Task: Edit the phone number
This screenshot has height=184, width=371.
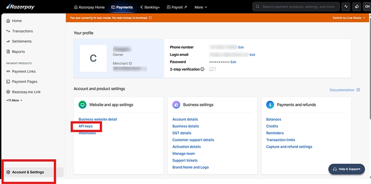Action: (x=241, y=47)
